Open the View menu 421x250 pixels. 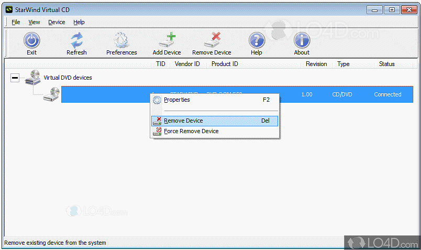coord(34,22)
